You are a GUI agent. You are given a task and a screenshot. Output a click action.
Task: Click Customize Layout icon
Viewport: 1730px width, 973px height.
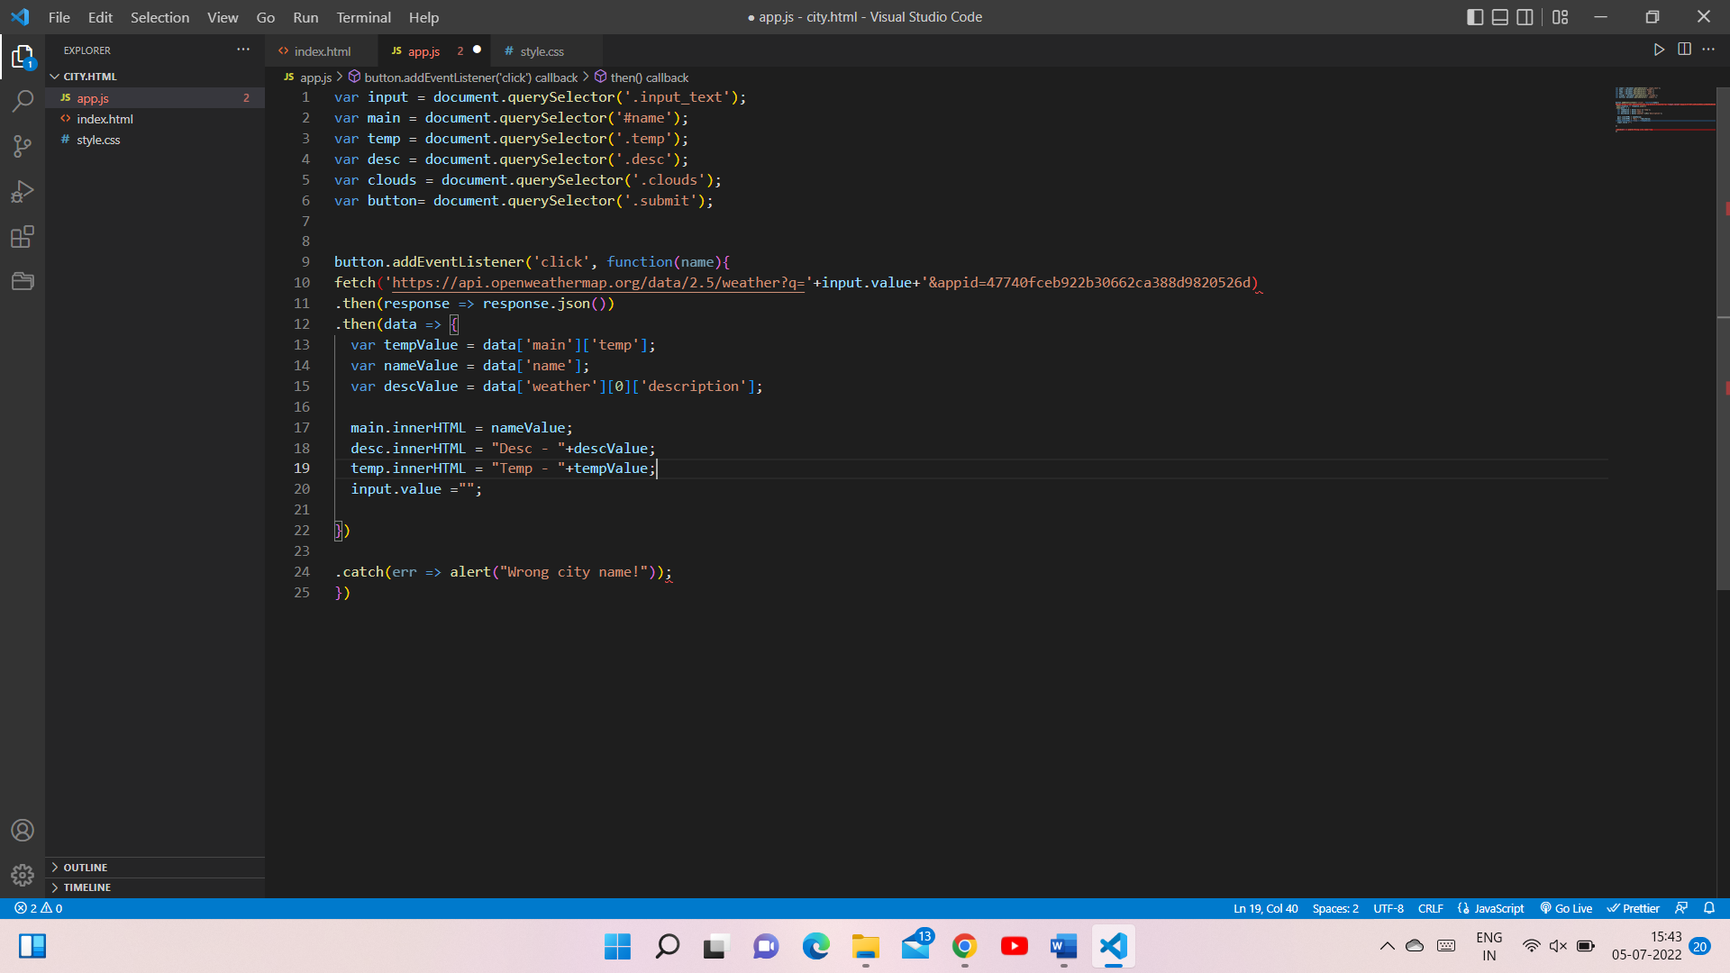[1561, 17]
